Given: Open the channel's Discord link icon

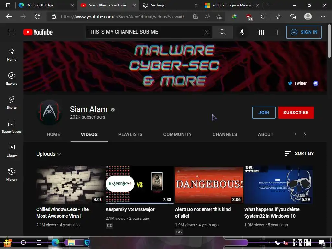Looking at the screenshot, I should (x=316, y=83).
